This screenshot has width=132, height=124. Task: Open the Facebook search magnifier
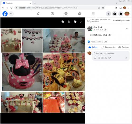click(11, 14)
